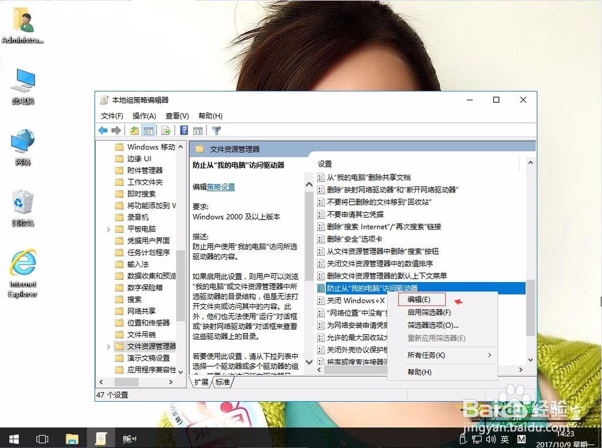The image size is (602, 448).
Task: Select setting 关闭文件资源管理器中的数值排序
Action: [380, 264]
